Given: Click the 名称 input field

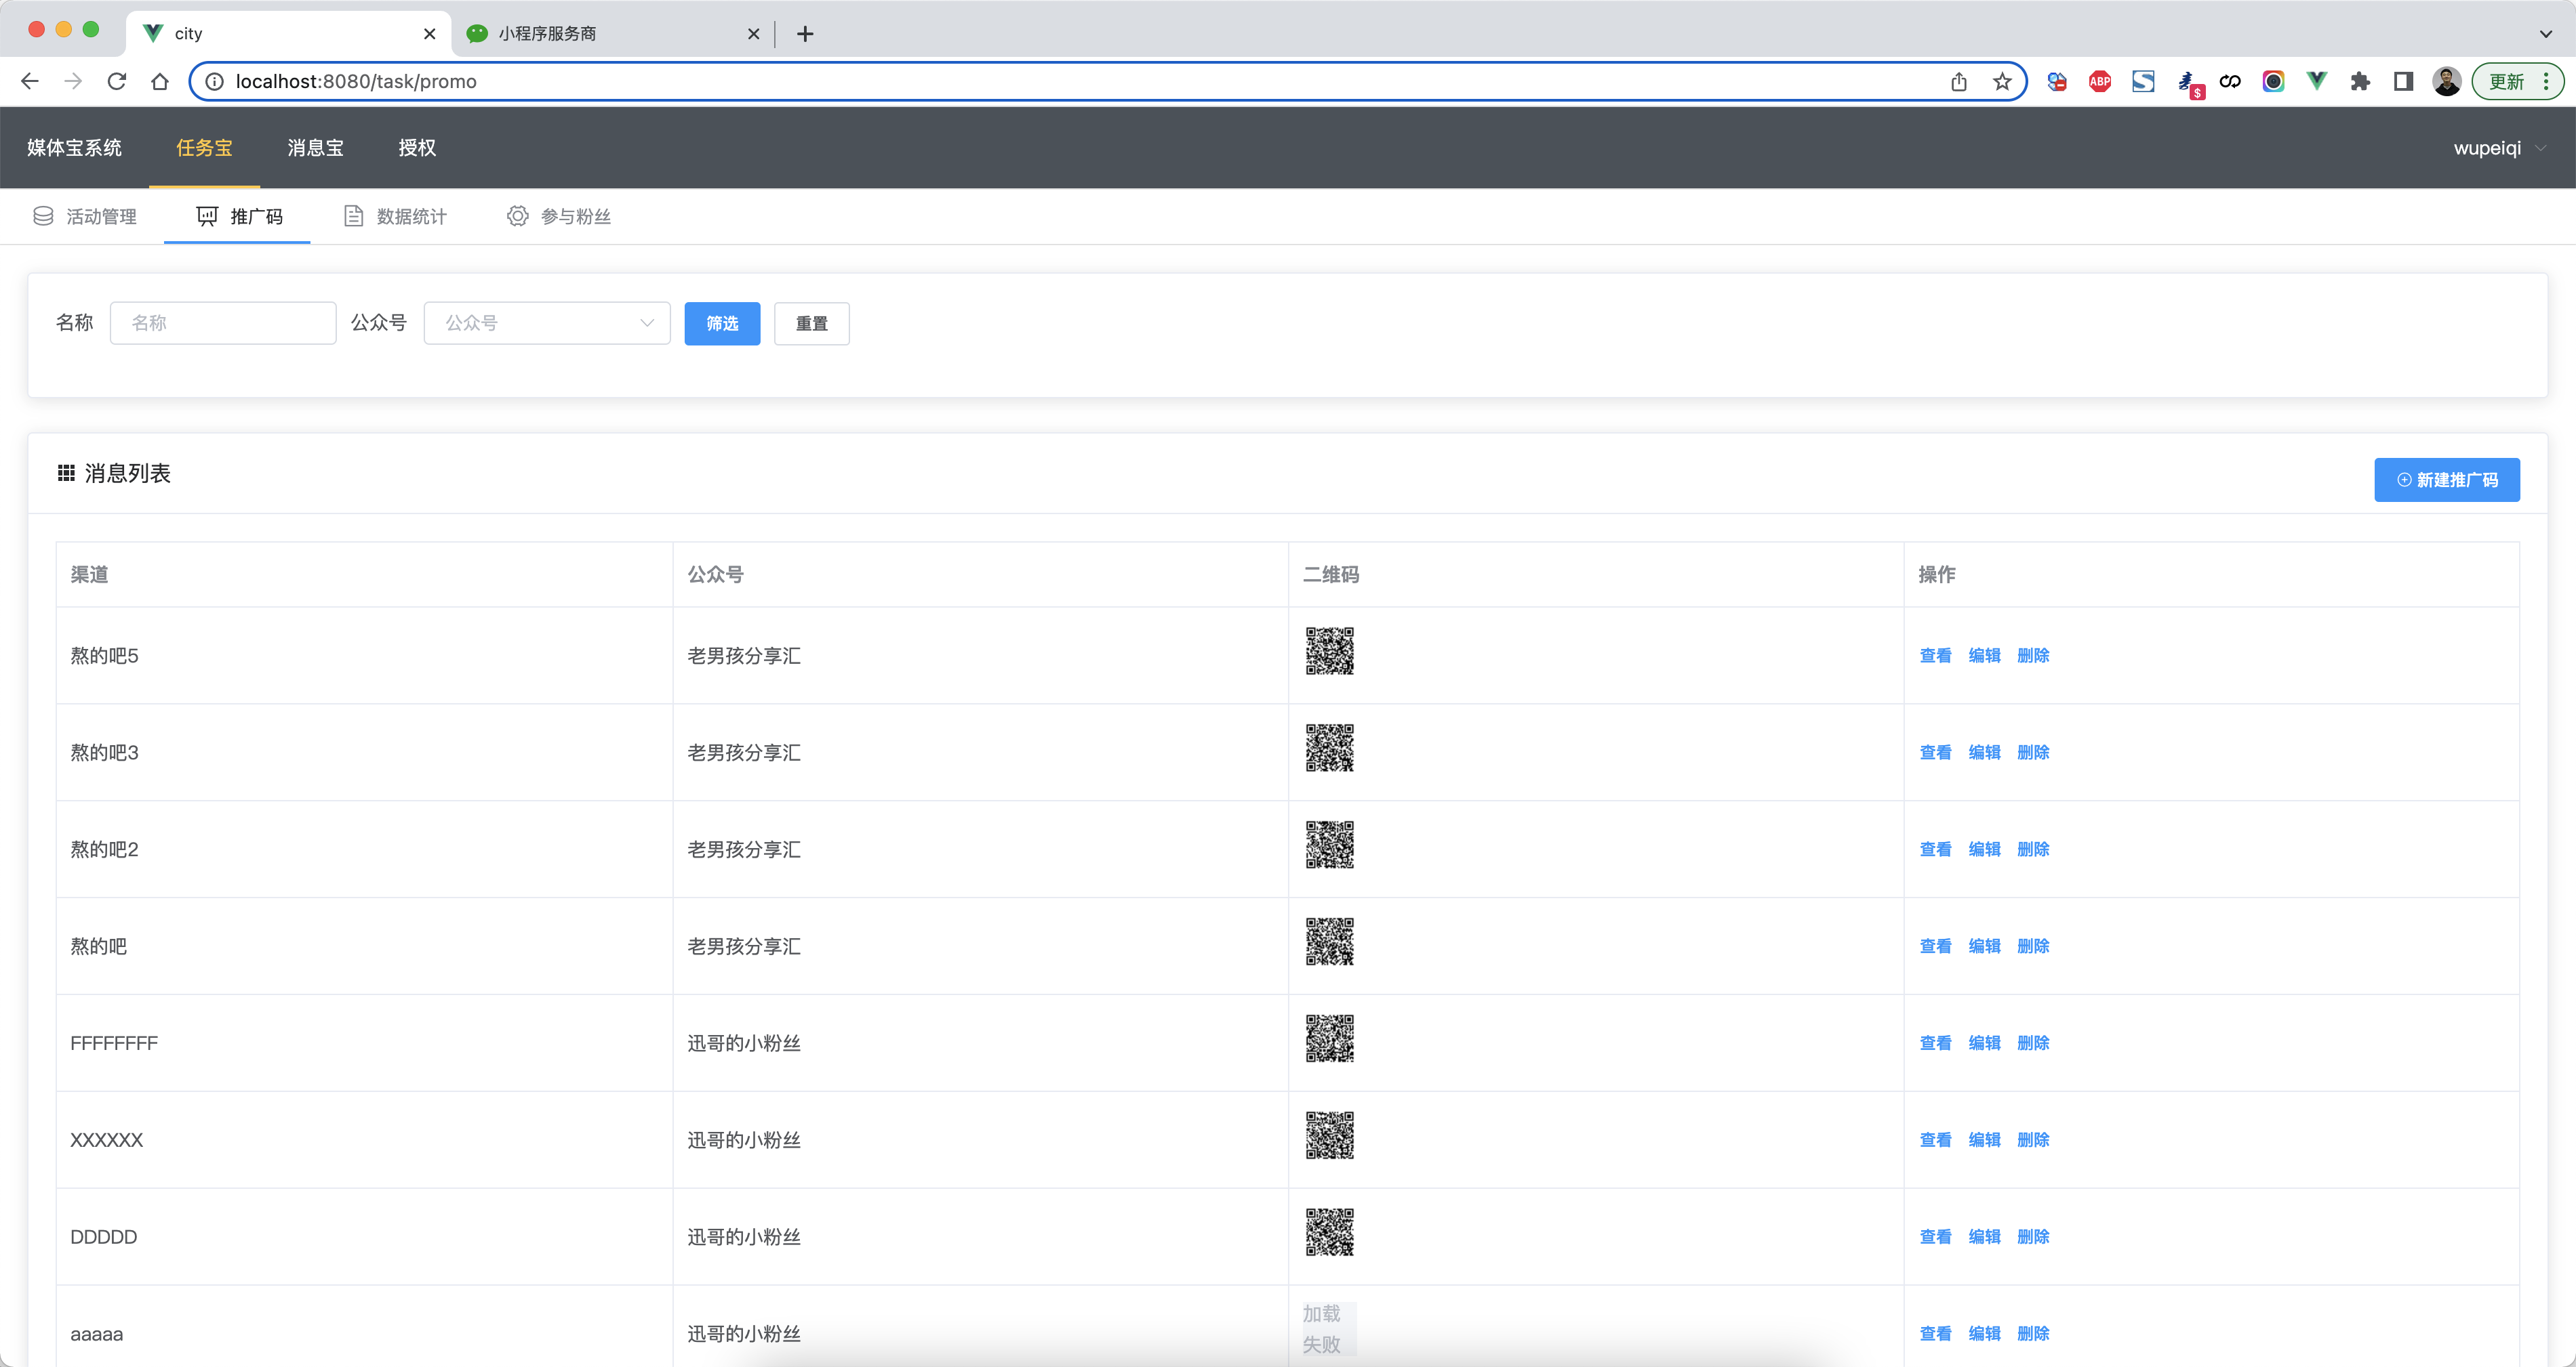Looking at the screenshot, I should point(223,322).
